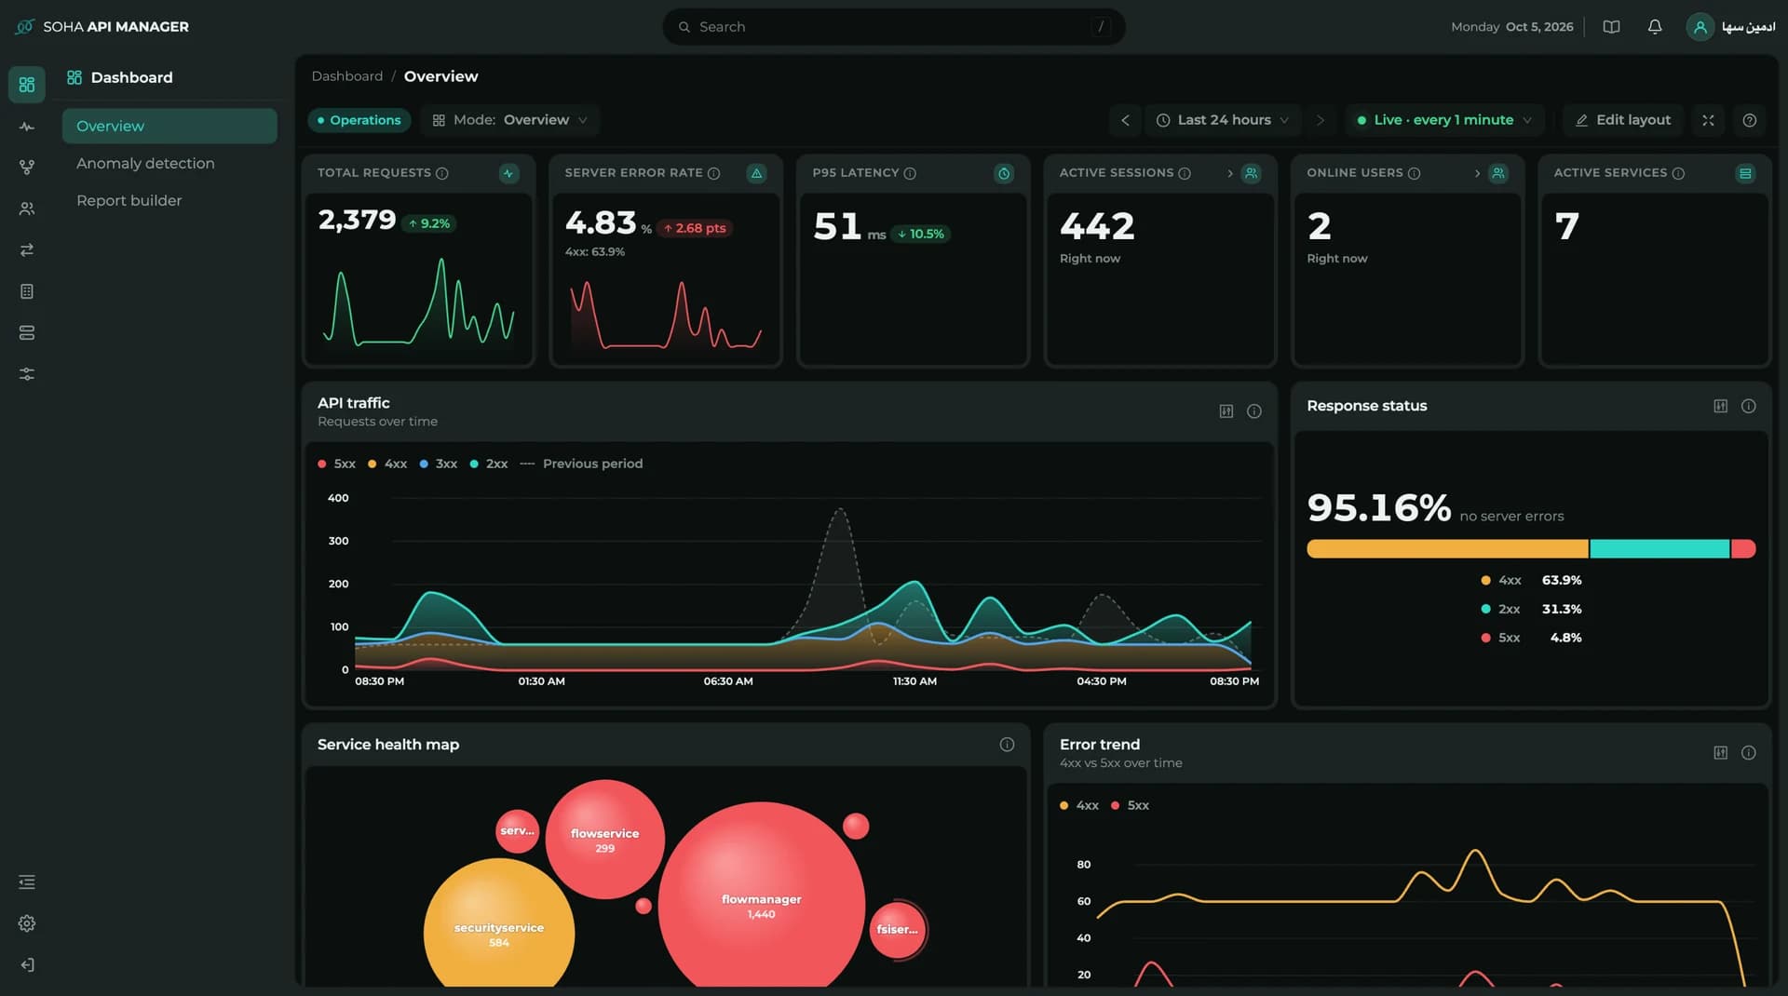Open Anomaly detection page
The image size is (1788, 996).
pyautogui.click(x=145, y=163)
